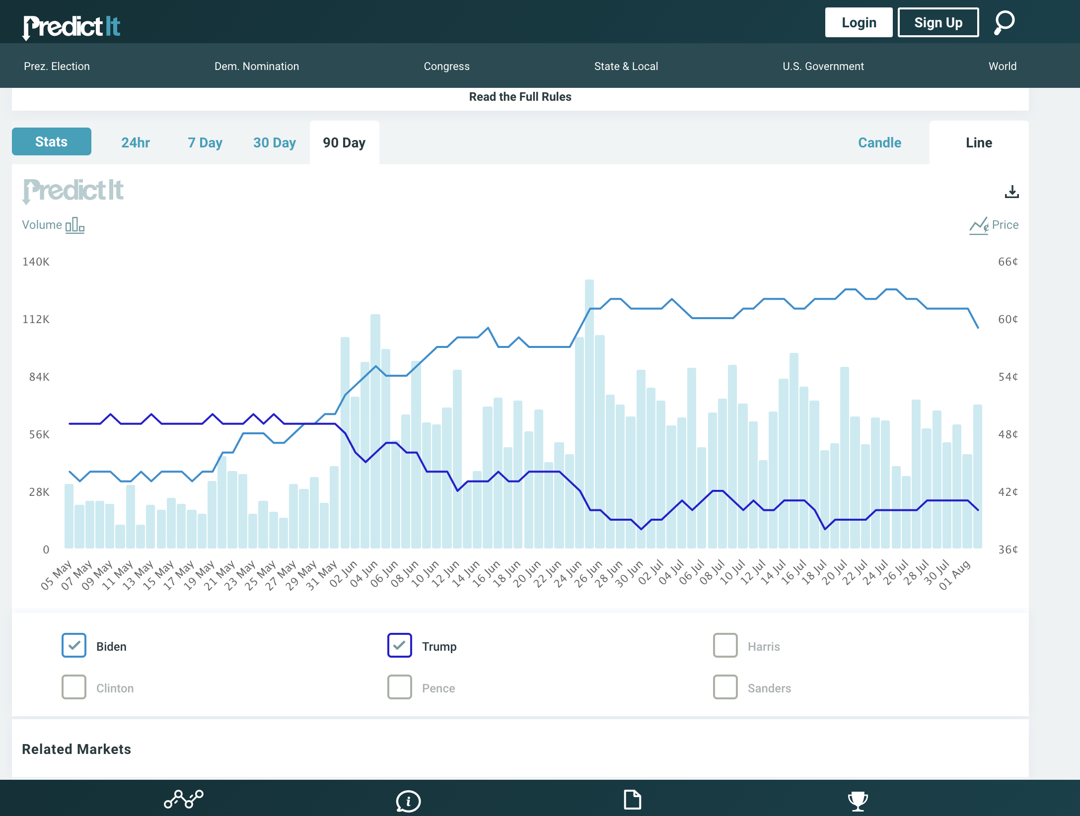This screenshot has width=1080, height=816.
Task: Open the Prez. Election menu
Action: coord(57,67)
